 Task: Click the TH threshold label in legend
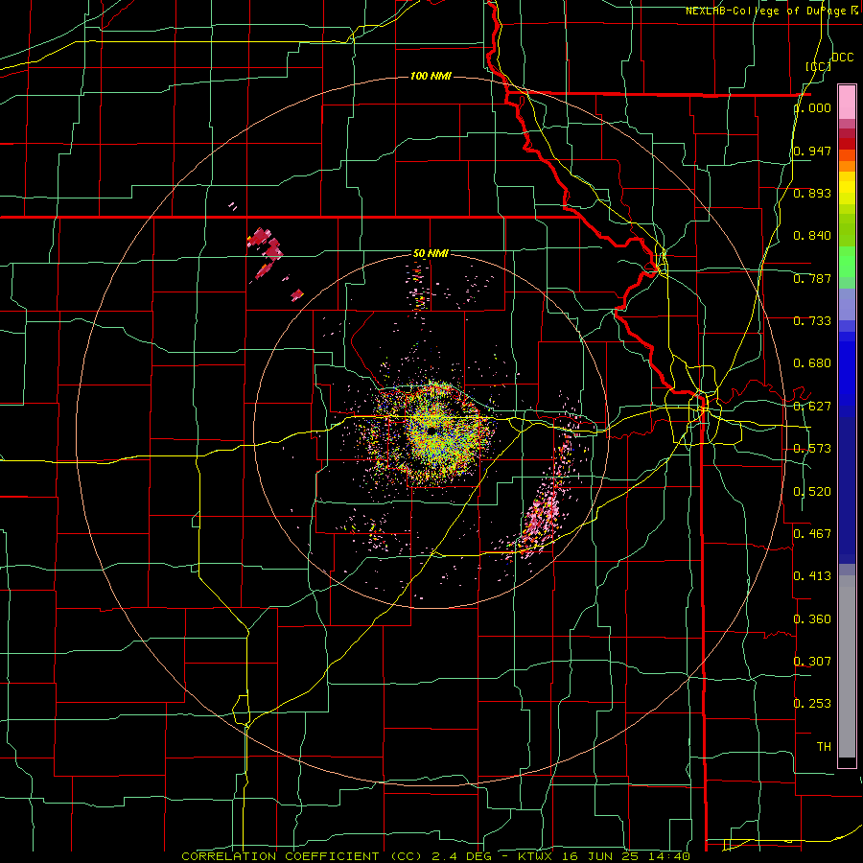coord(824,747)
